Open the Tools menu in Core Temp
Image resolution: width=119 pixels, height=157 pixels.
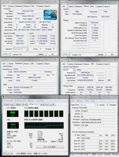click(x=87, y=101)
